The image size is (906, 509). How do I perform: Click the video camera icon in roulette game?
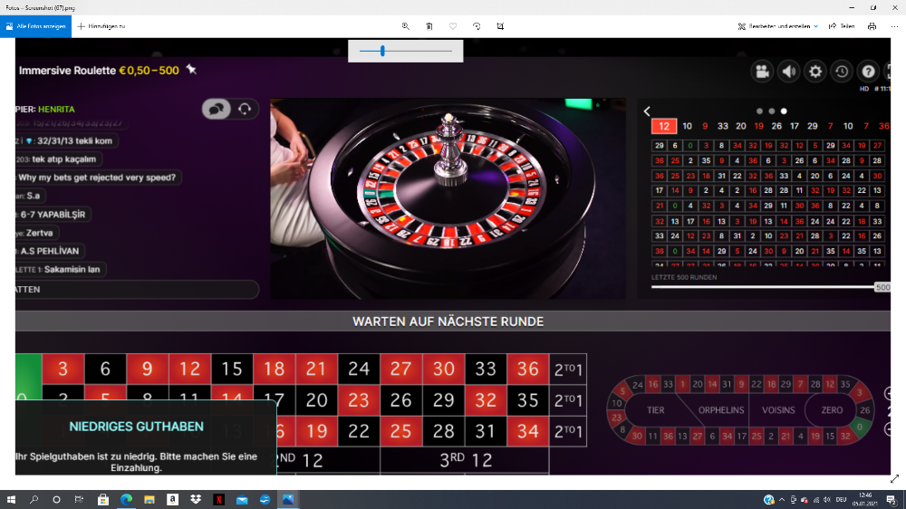(763, 72)
